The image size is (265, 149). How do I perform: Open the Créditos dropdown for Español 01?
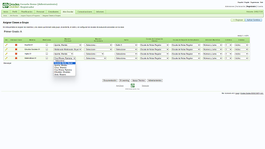[228, 45]
